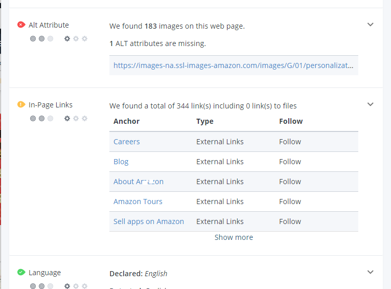Click the Anchor column header
The image size is (391, 289).
pos(126,121)
